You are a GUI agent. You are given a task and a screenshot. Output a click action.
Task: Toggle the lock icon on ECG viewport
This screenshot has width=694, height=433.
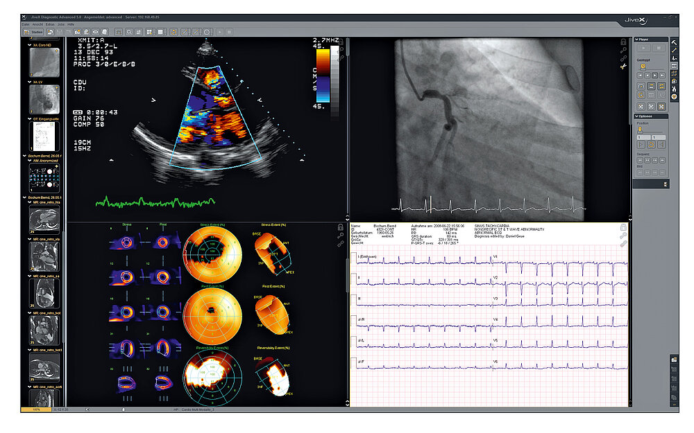pos(623,227)
